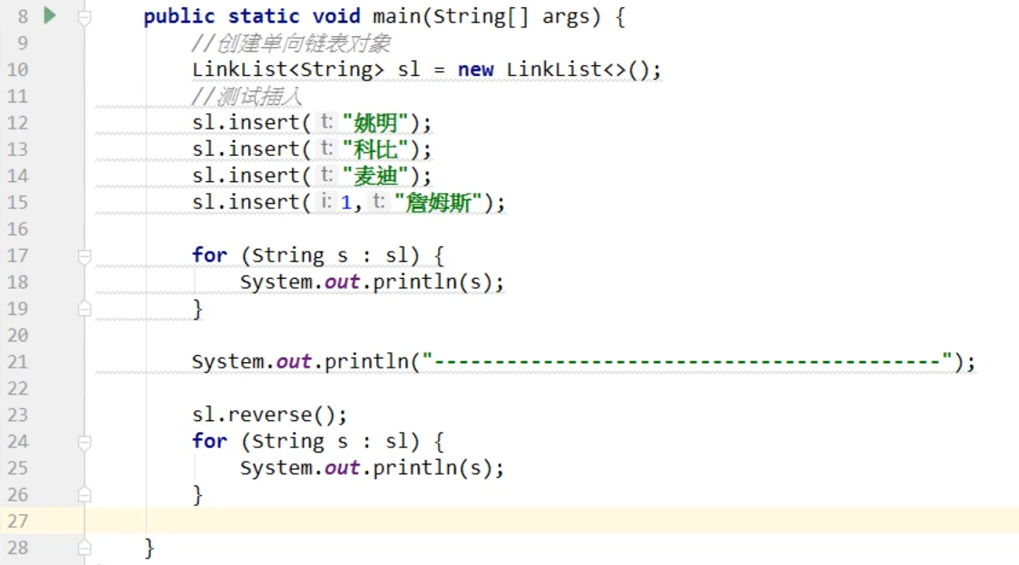Screen dimensions: 1019x565
Task: Click fold end marker on line 19
Action: coord(84,308)
